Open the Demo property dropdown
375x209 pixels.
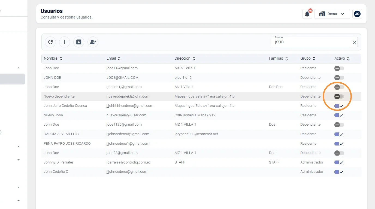(332, 14)
